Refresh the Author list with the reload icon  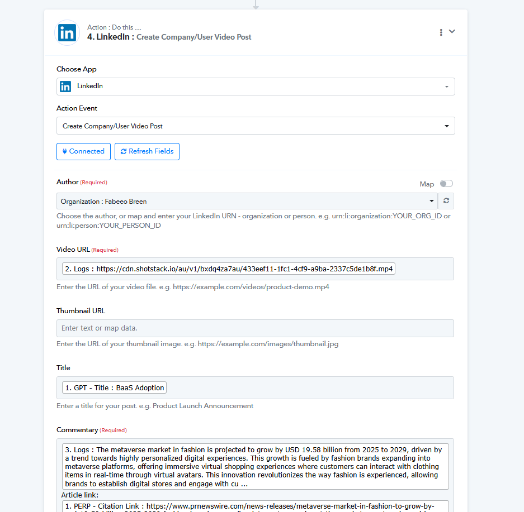(446, 201)
